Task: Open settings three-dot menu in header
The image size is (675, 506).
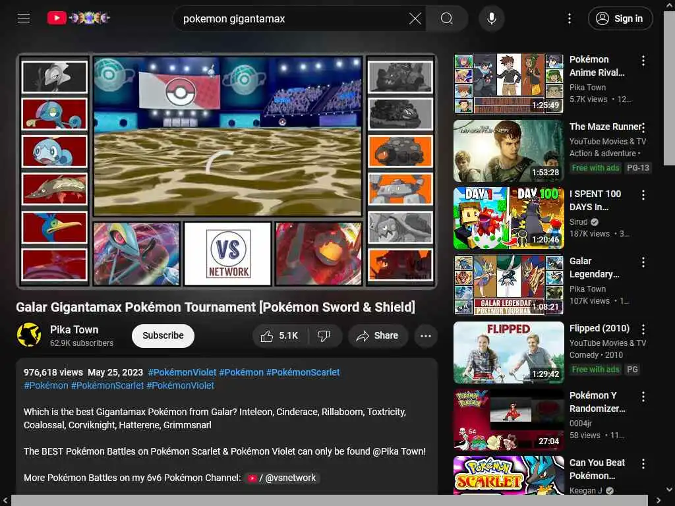Action: (569, 18)
